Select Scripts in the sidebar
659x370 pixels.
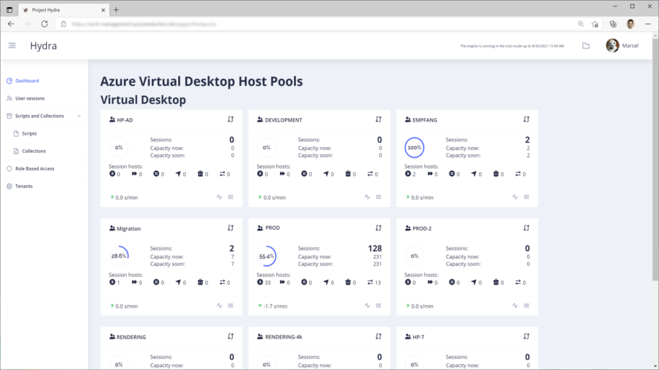click(x=30, y=134)
